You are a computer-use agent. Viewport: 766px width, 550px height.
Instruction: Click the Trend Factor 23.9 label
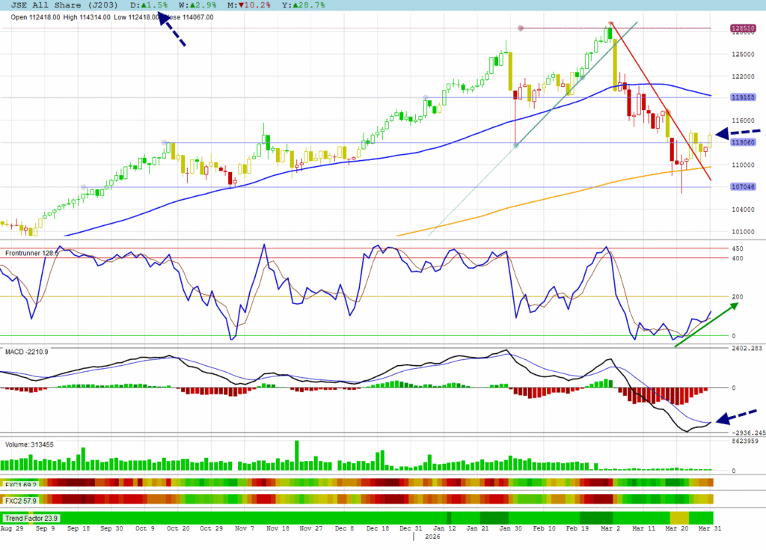pos(31,518)
